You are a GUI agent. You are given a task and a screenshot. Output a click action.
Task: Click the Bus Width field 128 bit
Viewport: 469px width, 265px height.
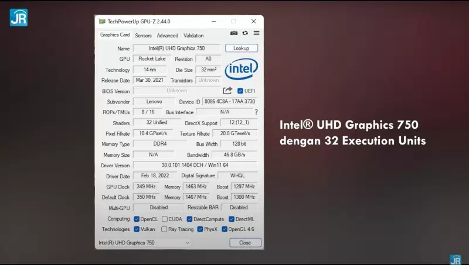click(239, 144)
